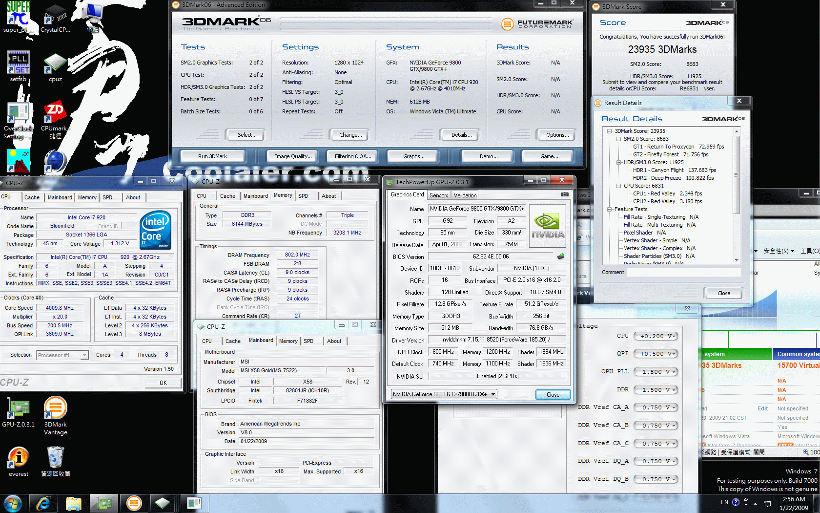Click OK in the CPU-Z processor window
The width and height of the screenshot is (820, 513).
click(163, 383)
